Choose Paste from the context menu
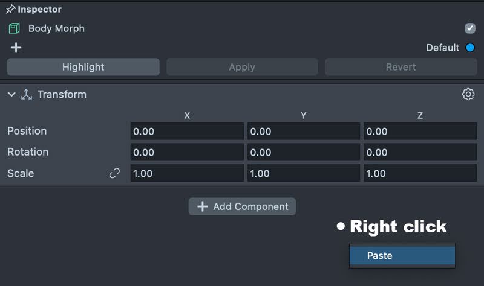The width and height of the screenshot is (484, 286). click(x=402, y=255)
